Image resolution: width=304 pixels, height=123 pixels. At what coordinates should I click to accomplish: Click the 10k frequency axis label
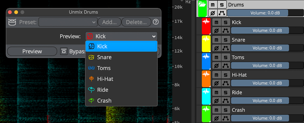pyautogui.click(x=178, y=67)
